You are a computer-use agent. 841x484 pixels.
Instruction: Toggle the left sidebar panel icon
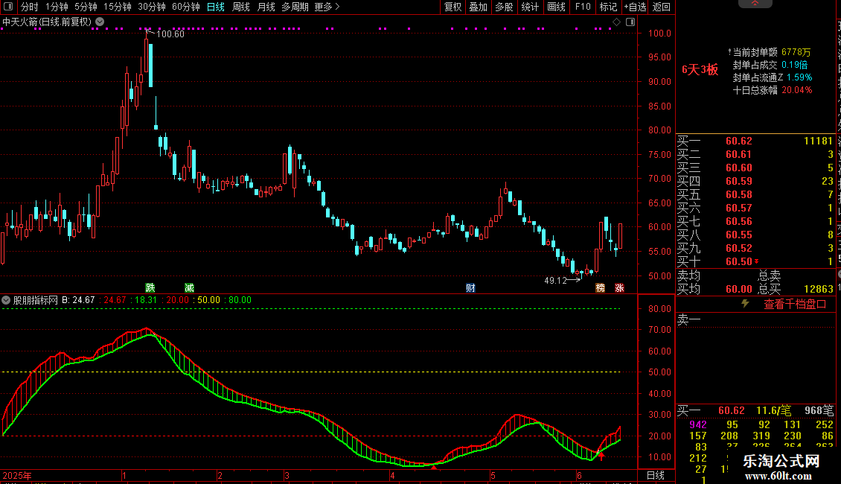(x=8, y=7)
